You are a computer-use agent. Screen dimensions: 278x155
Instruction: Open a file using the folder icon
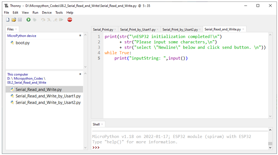point(14,19)
